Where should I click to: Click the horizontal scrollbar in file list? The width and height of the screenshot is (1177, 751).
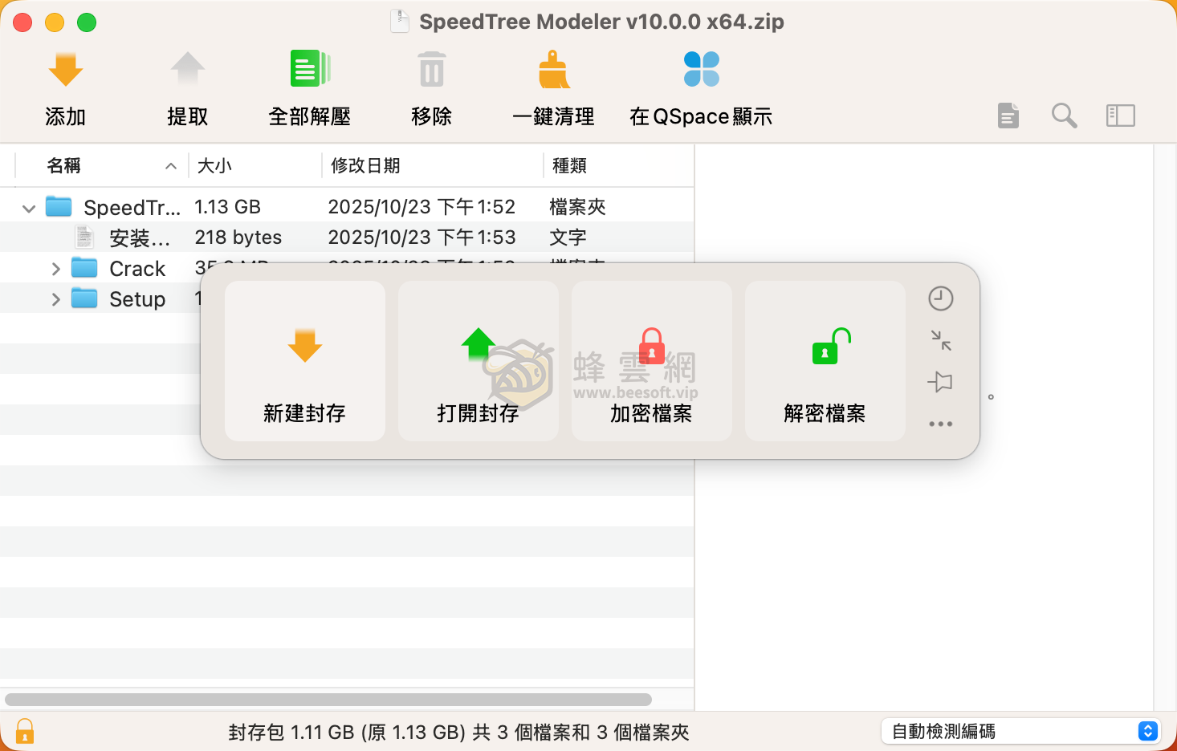point(328,700)
